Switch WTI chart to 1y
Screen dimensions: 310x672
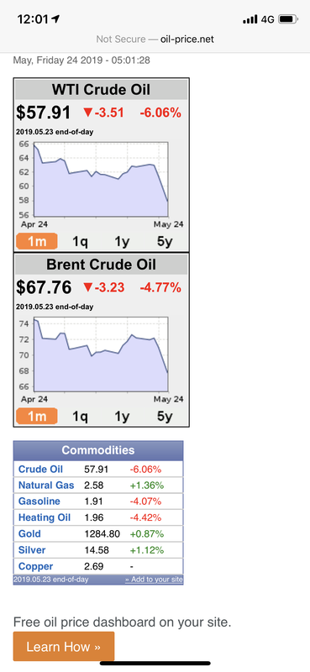pos(122,242)
